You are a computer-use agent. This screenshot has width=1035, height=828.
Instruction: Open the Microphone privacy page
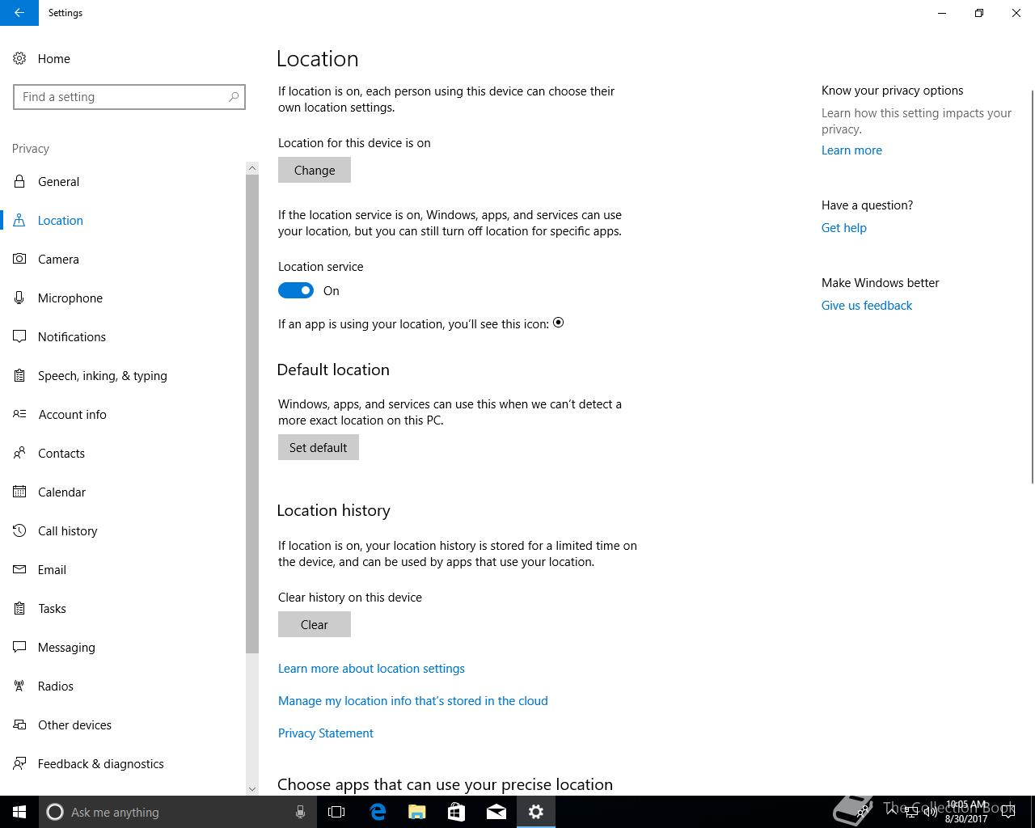click(123, 298)
